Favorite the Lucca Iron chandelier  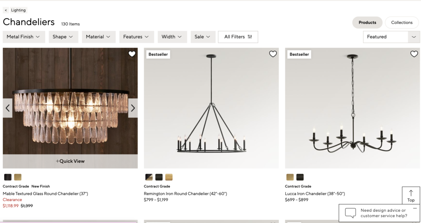[414, 54]
